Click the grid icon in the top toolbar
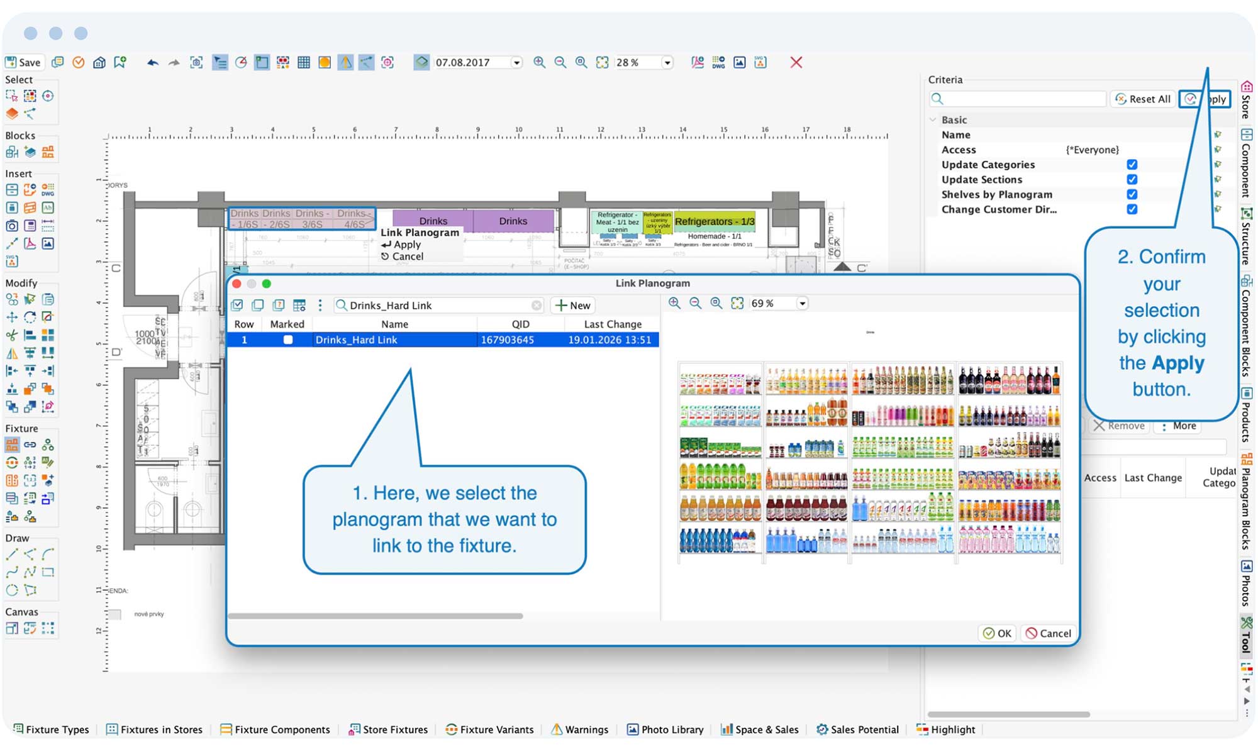 pos(304,62)
